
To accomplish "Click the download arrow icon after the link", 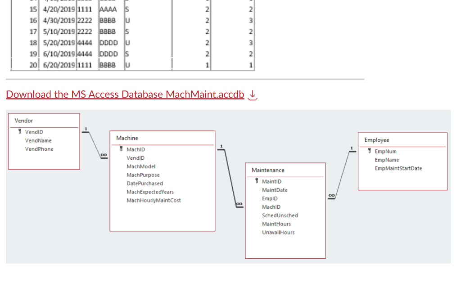I will (252, 95).
